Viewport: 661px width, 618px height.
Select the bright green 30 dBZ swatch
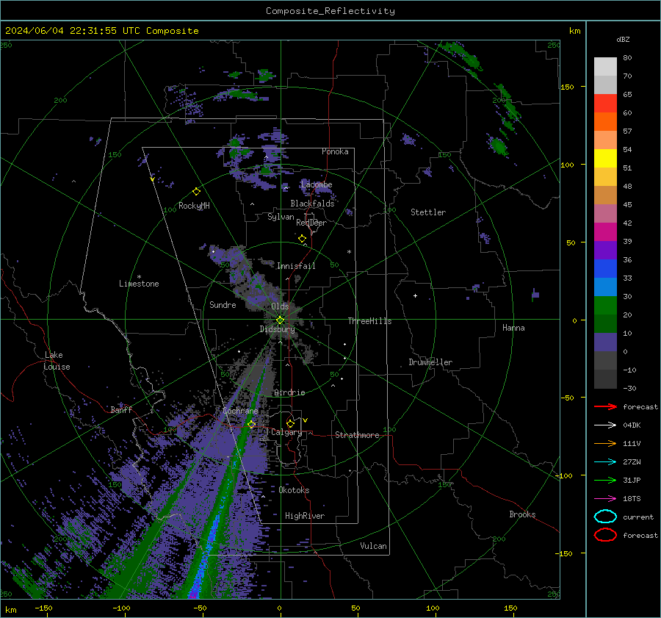pyautogui.click(x=605, y=305)
